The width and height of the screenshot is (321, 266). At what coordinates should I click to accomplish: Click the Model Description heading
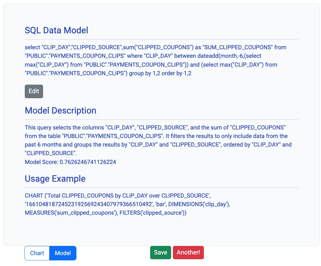[60, 110]
